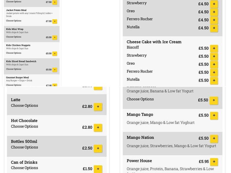Add a Can of Drinks for £1.50
This screenshot has height=173, width=231.
[x=98, y=169]
